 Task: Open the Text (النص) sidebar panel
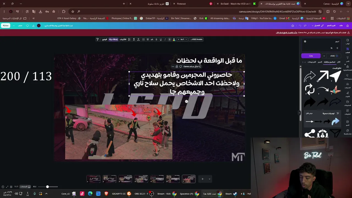point(348,59)
